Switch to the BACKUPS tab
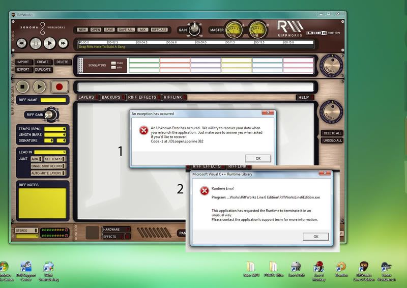407x288 pixels. click(x=112, y=97)
